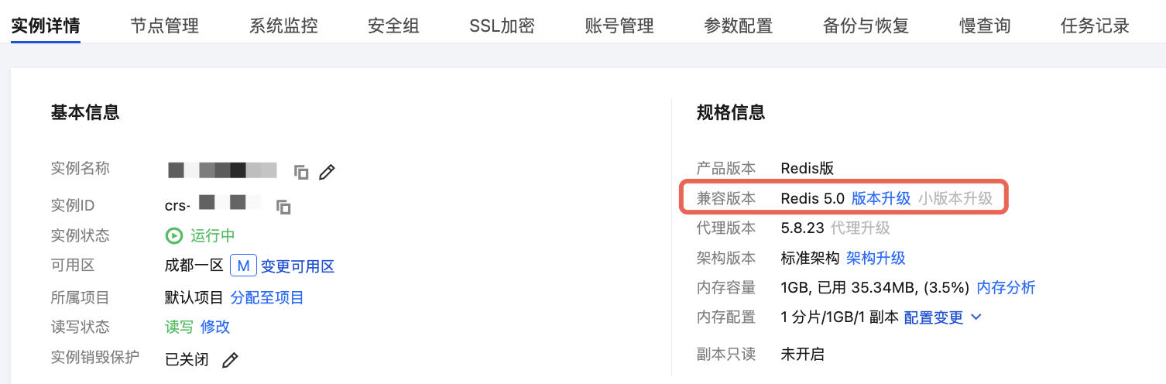The height and width of the screenshot is (384, 1166).
Task: View the 慢查询 tab
Action: click(x=985, y=26)
